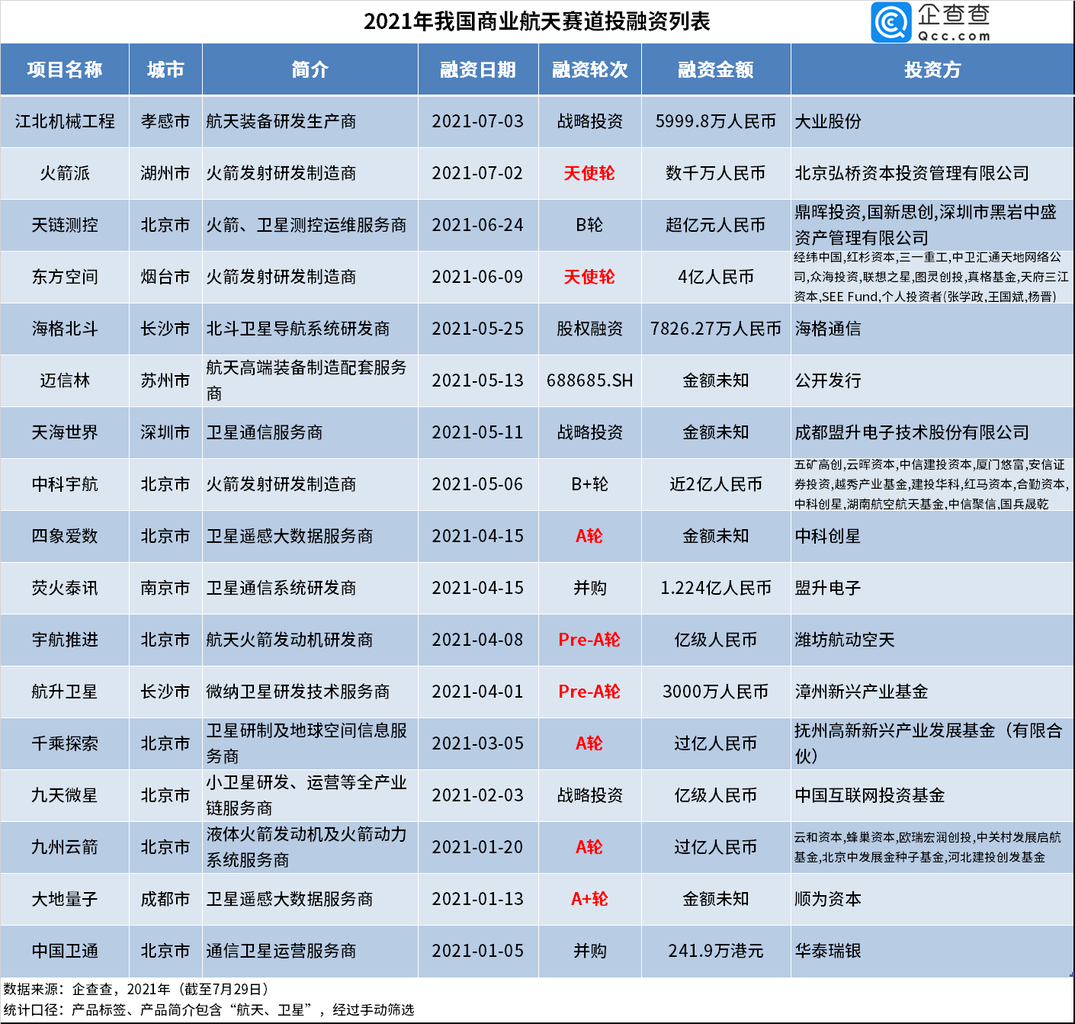Select the 投资方 column header
Screen dimensions: 1075x1024
coord(932,69)
